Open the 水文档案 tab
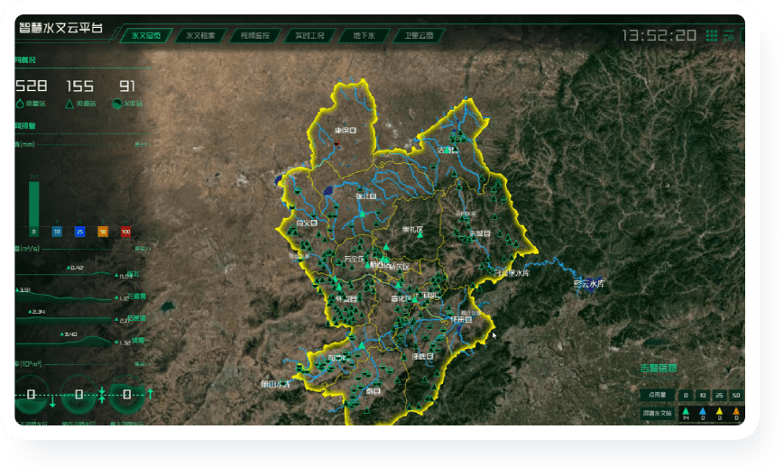Screen dimensions: 784x475 pos(200,35)
